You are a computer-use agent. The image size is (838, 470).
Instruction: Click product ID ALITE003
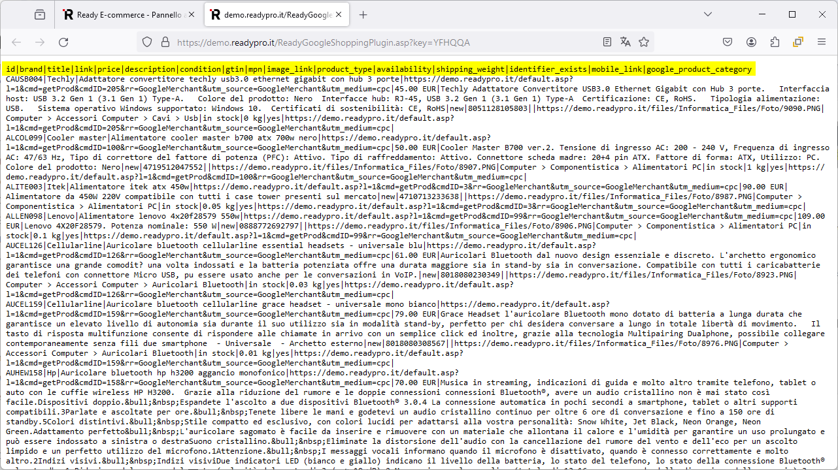point(25,187)
